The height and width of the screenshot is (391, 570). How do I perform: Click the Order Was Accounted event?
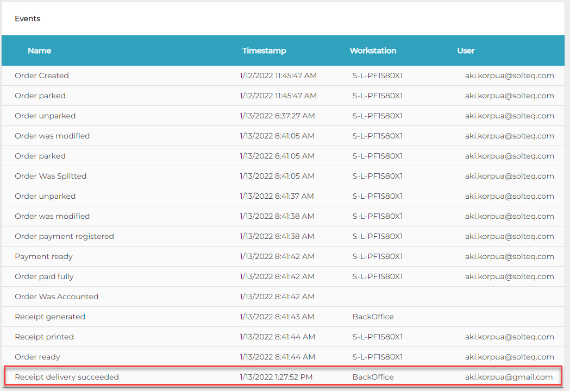point(57,297)
